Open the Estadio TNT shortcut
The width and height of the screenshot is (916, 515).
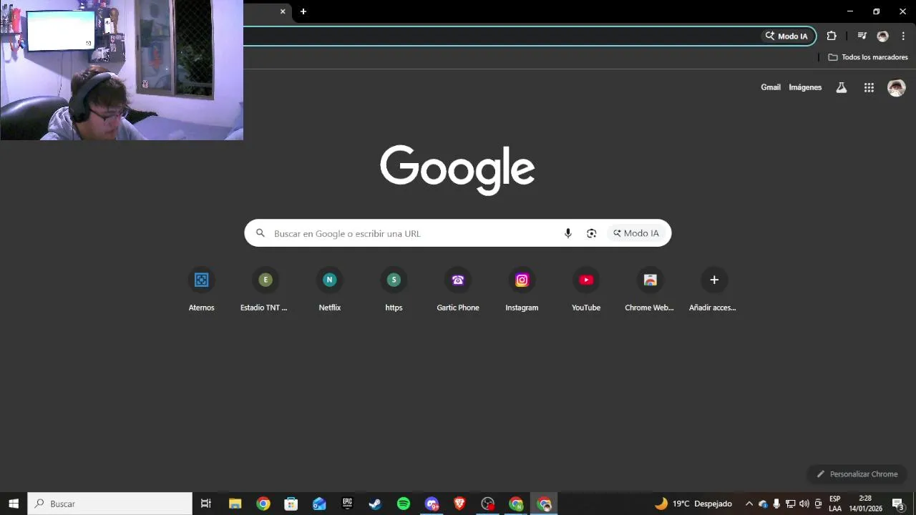tap(265, 290)
